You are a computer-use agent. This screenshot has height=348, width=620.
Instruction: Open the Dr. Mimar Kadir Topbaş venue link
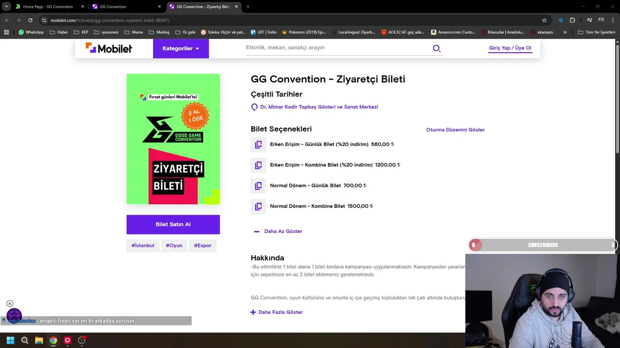[319, 107]
